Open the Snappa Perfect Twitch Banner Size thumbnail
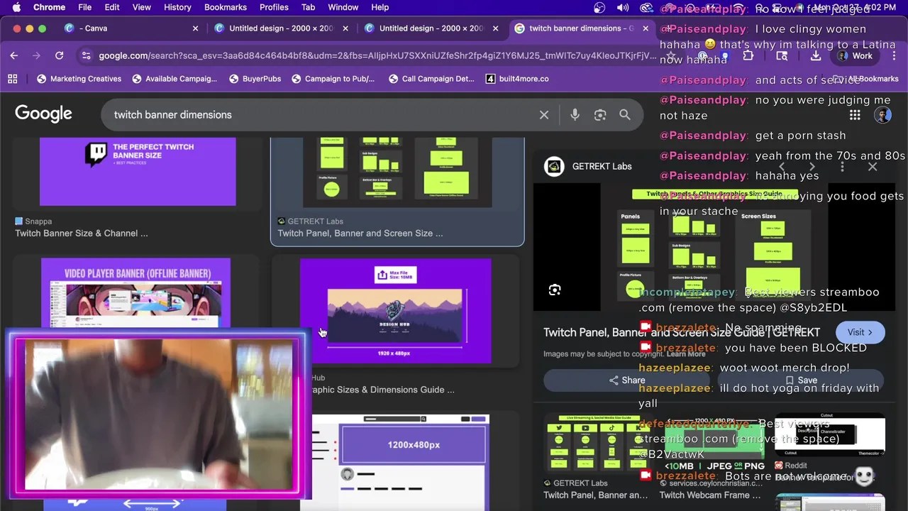 (x=138, y=172)
